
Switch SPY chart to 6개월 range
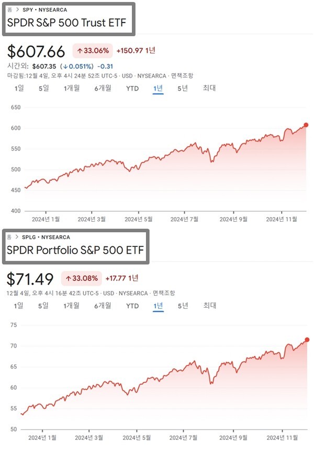[x=103, y=88]
